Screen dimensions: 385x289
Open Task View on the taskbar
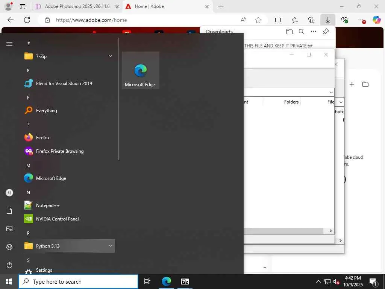point(147,281)
